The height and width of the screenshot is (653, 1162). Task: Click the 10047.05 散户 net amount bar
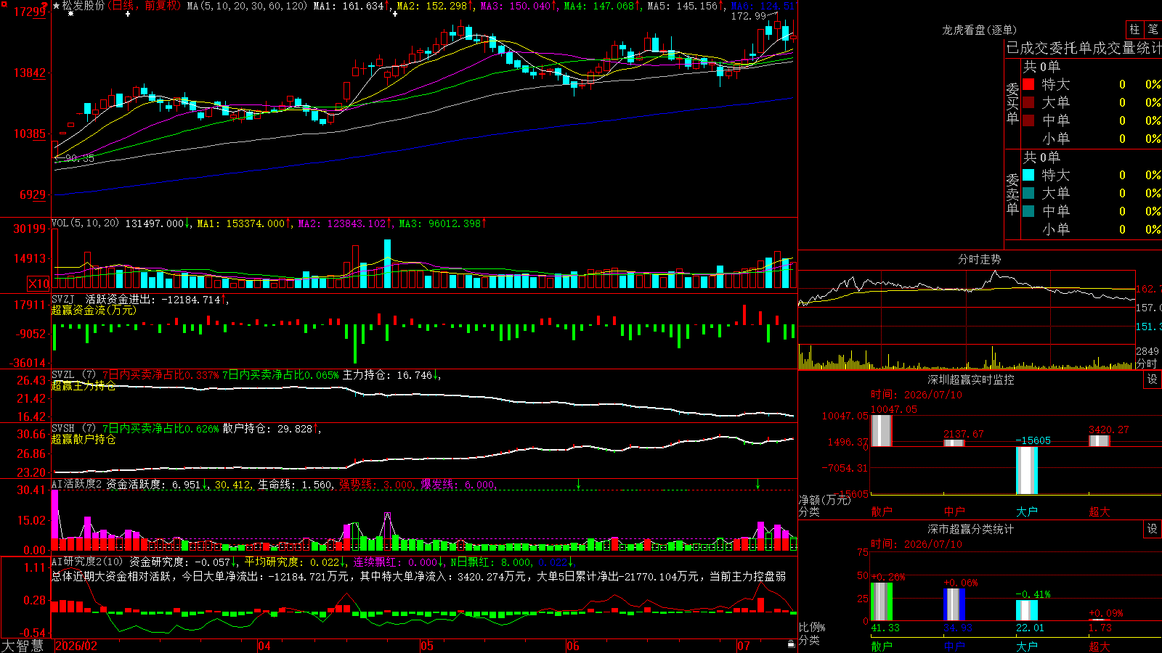tap(882, 430)
